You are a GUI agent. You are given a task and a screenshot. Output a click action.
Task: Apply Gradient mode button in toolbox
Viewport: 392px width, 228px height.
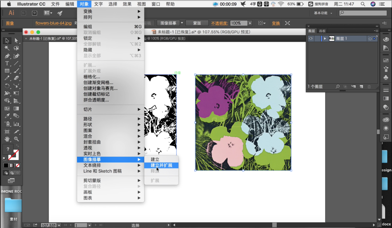[12, 165]
